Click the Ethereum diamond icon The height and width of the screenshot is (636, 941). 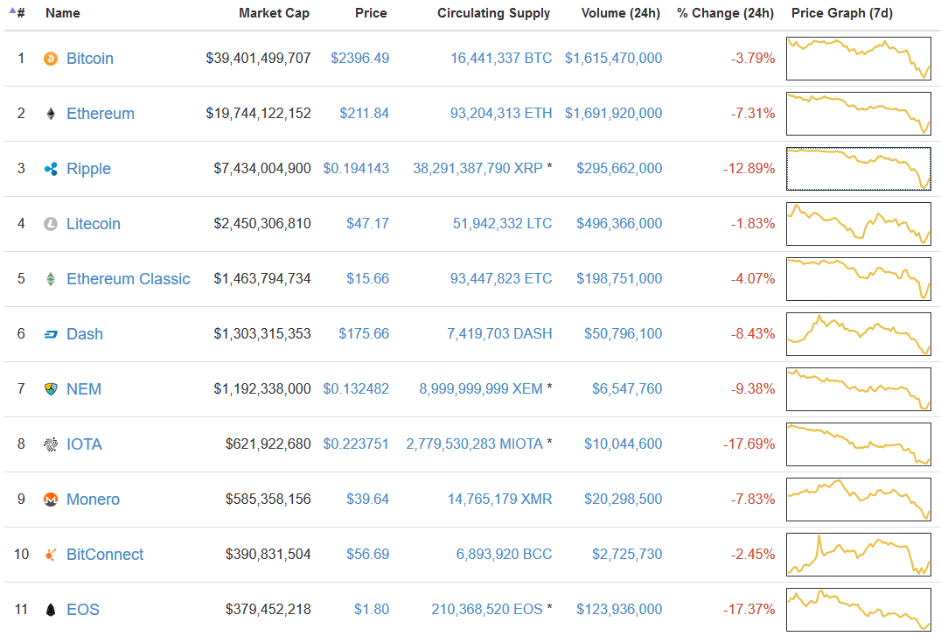coord(51,114)
